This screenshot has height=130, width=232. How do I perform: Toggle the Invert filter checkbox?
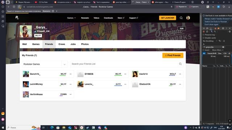(203, 50)
